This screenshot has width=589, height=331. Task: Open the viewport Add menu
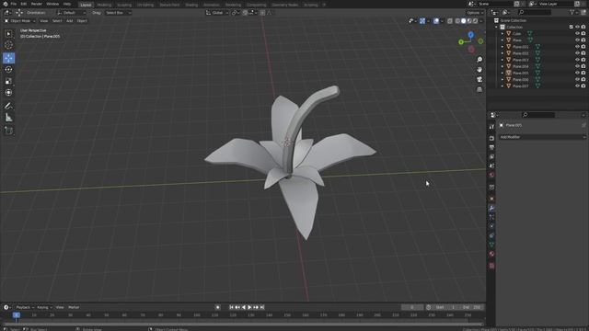tap(70, 21)
